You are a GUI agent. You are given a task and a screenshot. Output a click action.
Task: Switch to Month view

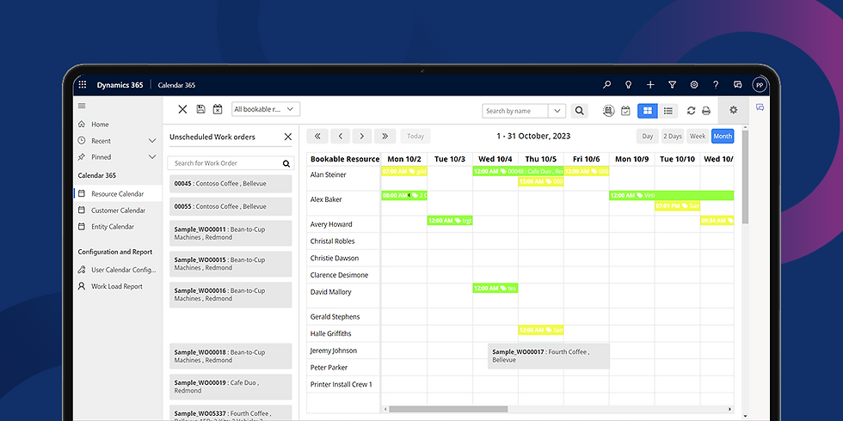click(x=723, y=137)
